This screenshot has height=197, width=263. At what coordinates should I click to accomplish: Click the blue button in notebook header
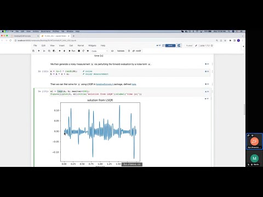coord(170,45)
